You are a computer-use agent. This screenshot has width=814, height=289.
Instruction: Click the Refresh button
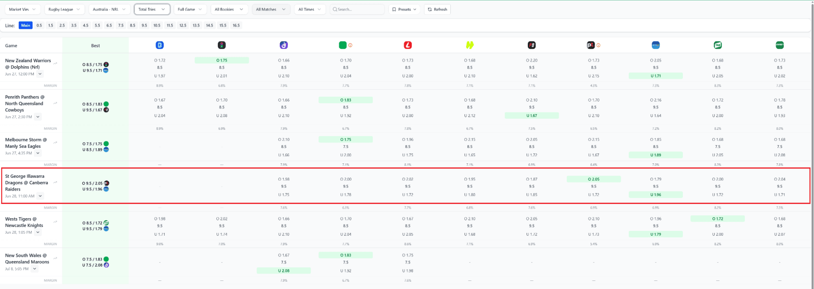[x=437, y=9]
